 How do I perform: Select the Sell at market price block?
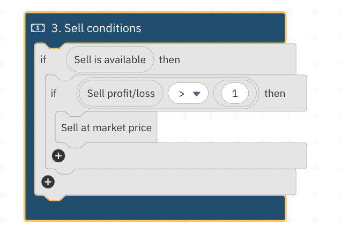(x=106, y=128)
